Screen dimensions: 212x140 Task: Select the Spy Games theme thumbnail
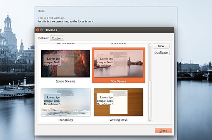click(119, 63)
